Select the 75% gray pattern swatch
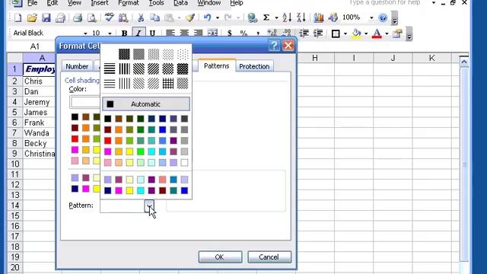Screen dimensions: 487x274 [x=124, y=54]
